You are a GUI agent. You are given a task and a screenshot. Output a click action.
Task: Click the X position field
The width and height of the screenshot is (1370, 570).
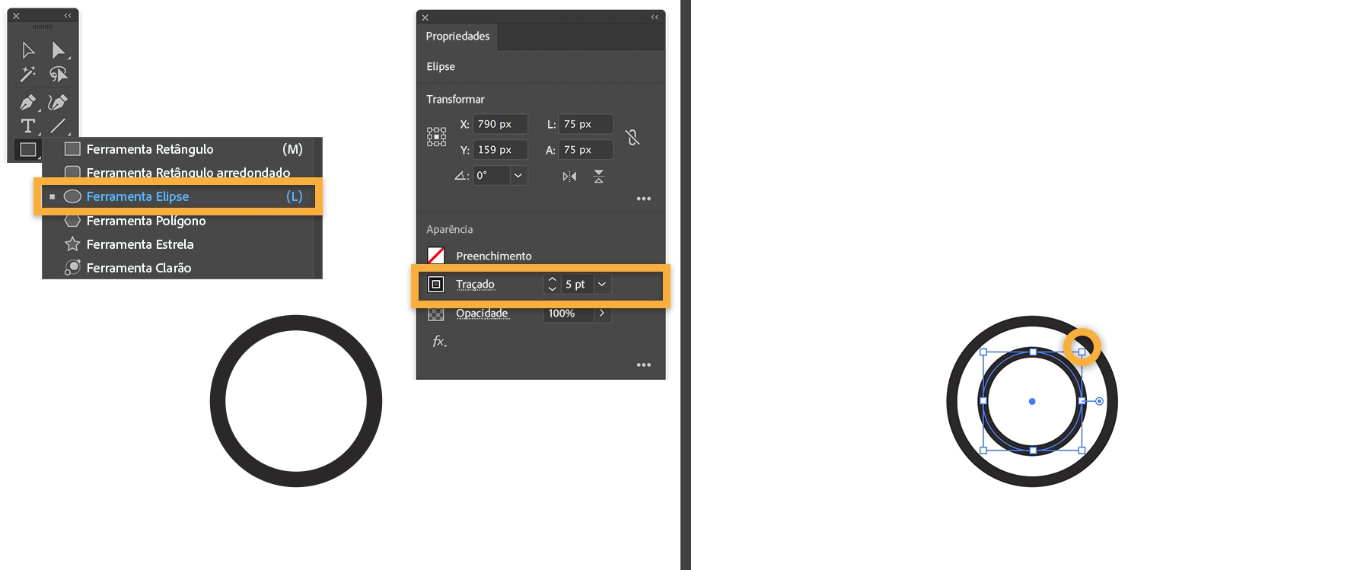[x=500, y=124]
